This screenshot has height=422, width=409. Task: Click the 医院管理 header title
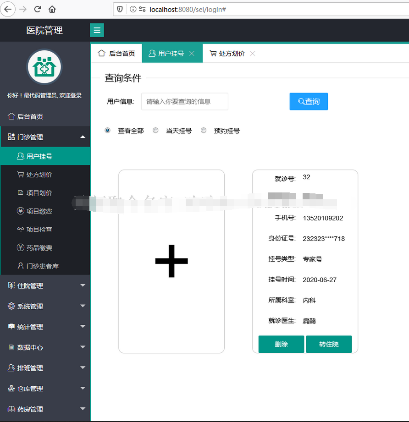(44, 30)
